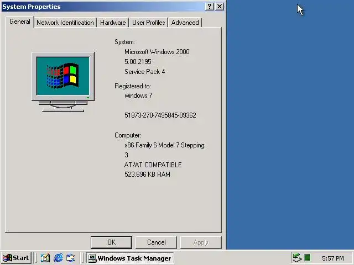Image resolution: width=354 pixels, height=265 pixels.
Task: Click the 'Service Pack 4' text
Action: point(145,72)
